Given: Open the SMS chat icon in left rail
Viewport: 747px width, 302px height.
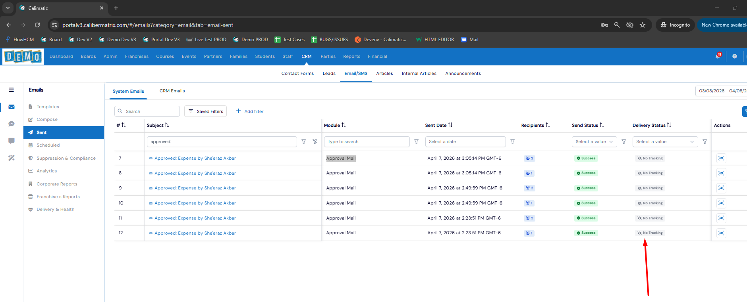Looking at the screenshot, I should click(12, 124).
